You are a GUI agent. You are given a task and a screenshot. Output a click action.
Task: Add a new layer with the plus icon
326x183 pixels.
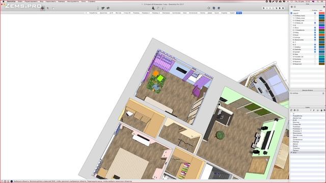(x=292, y=7)
